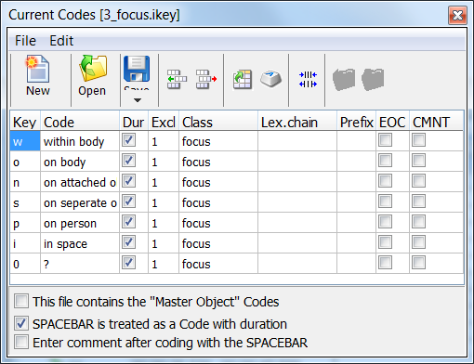This screenshot has height=364, width=474.
Task: Open the Edit menu
Action: (x=61, y=41)
